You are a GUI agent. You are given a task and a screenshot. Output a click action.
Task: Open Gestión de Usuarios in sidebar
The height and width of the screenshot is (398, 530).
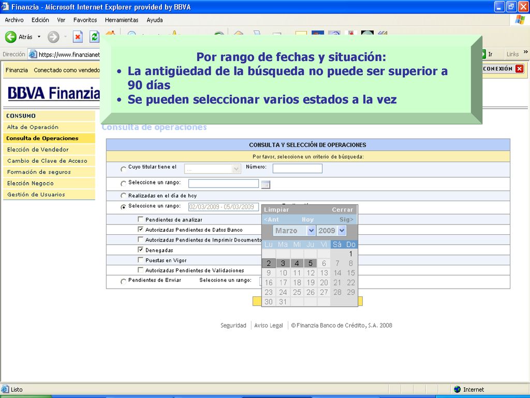pyautogui.click(x=49, y=194)
